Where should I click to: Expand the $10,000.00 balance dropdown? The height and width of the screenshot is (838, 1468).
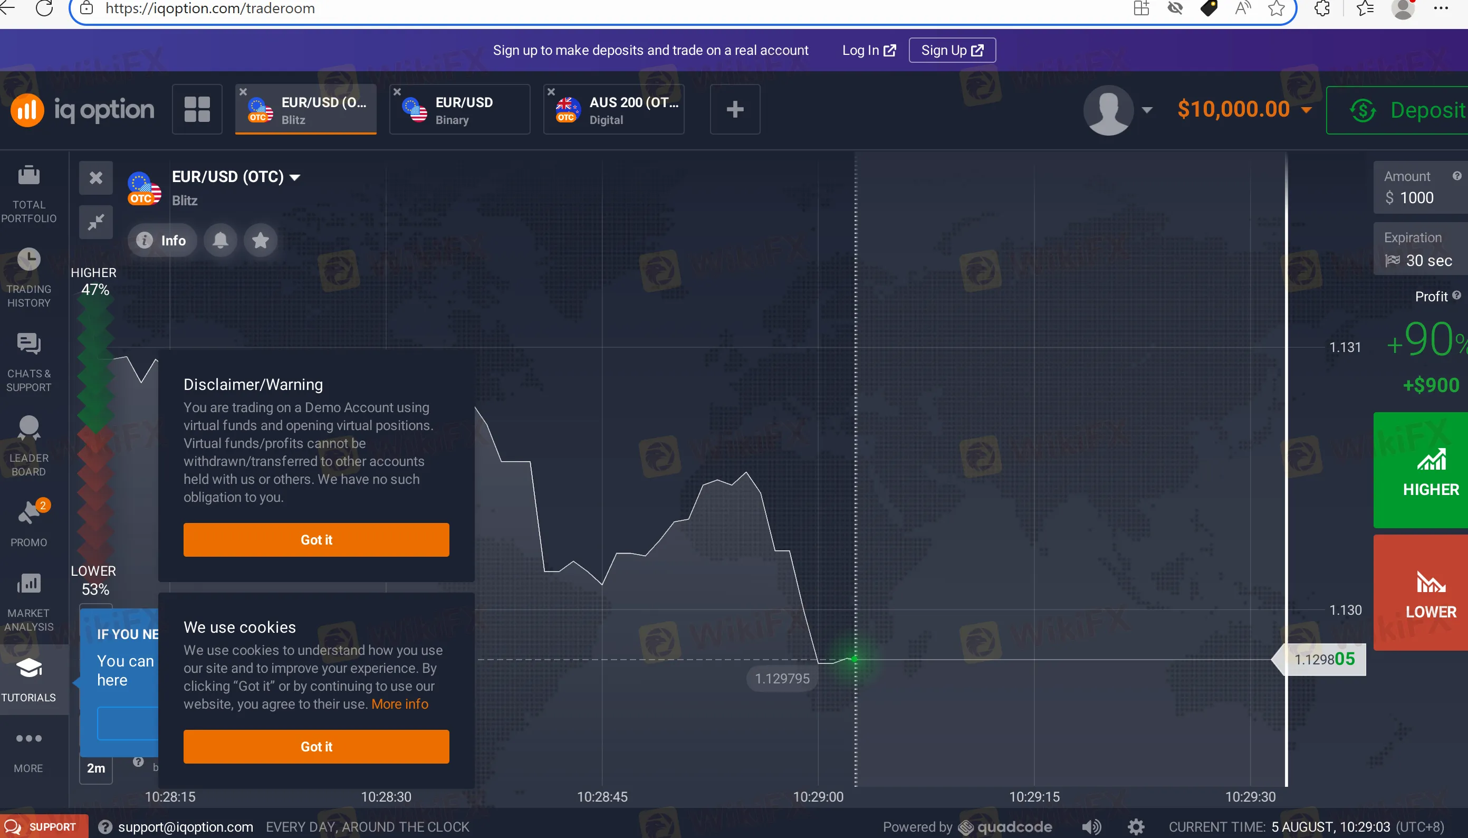click(x=1307, y=110)
